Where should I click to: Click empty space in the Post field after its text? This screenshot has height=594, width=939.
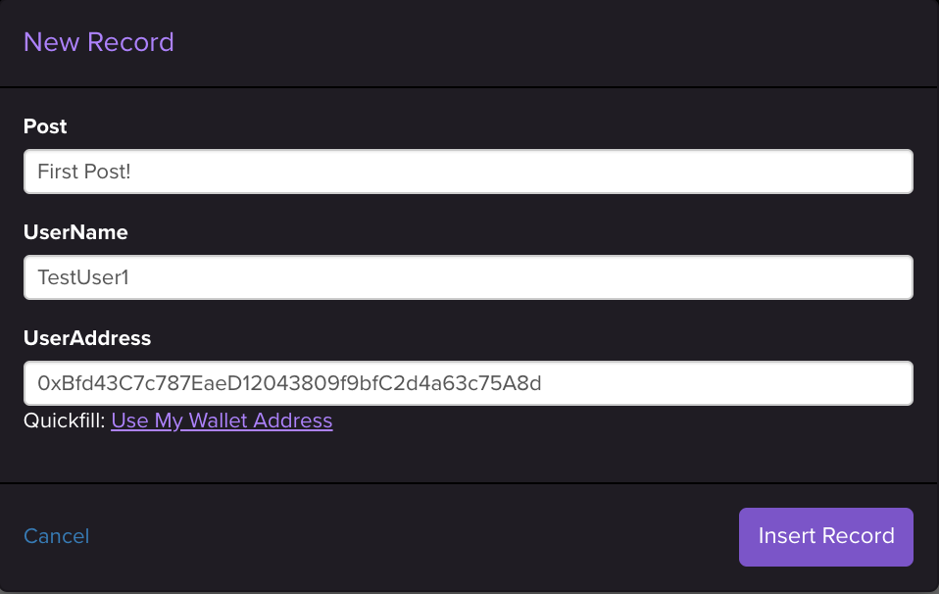click(x=588, y=172)
